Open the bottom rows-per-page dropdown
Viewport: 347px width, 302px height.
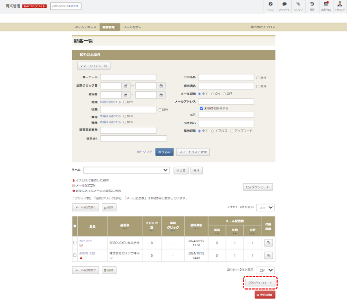[x=265, y=270]
